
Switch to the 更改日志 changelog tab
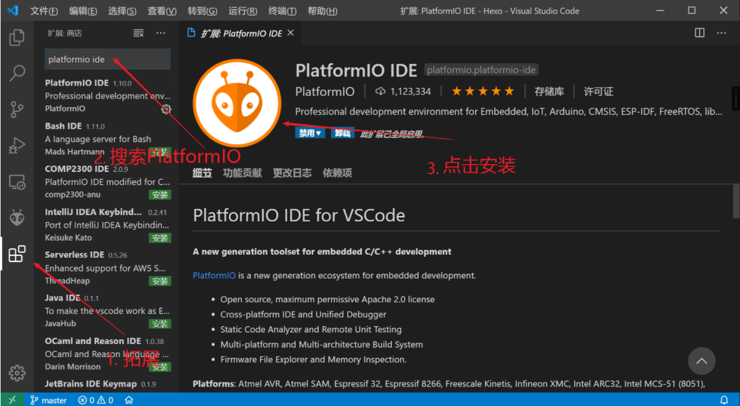(292, 173)
